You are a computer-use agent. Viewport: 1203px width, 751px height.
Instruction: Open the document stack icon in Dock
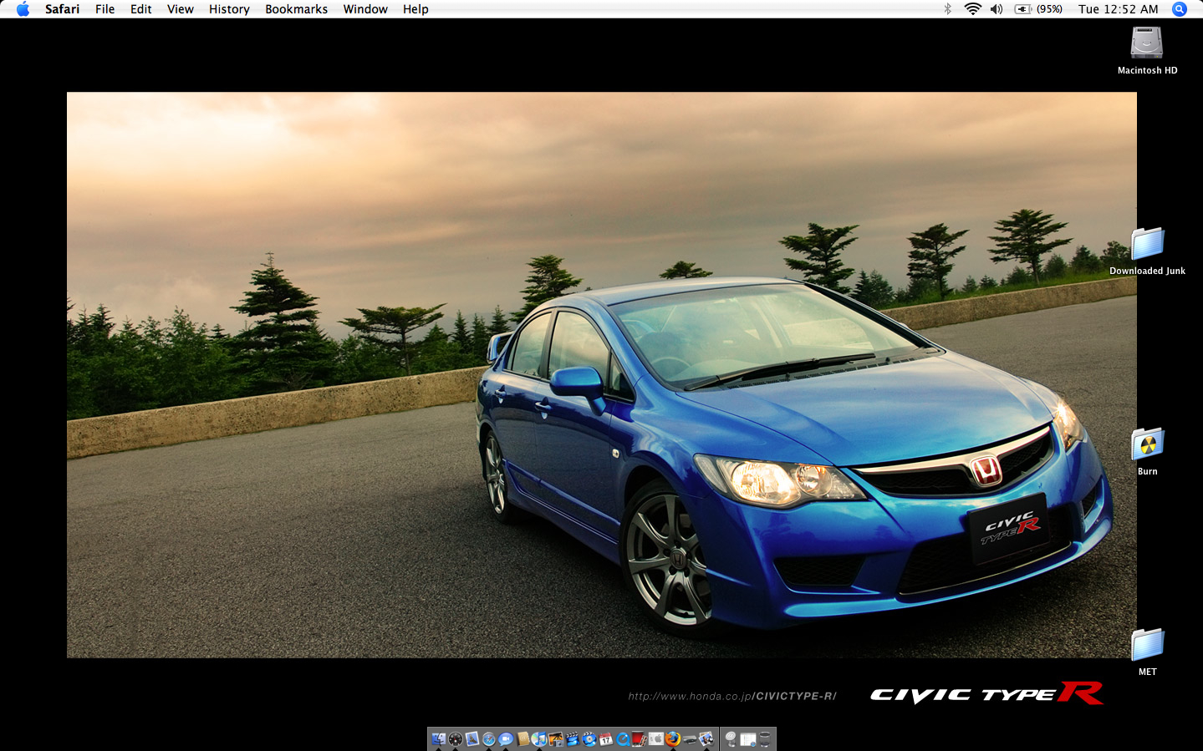point(748,738)
